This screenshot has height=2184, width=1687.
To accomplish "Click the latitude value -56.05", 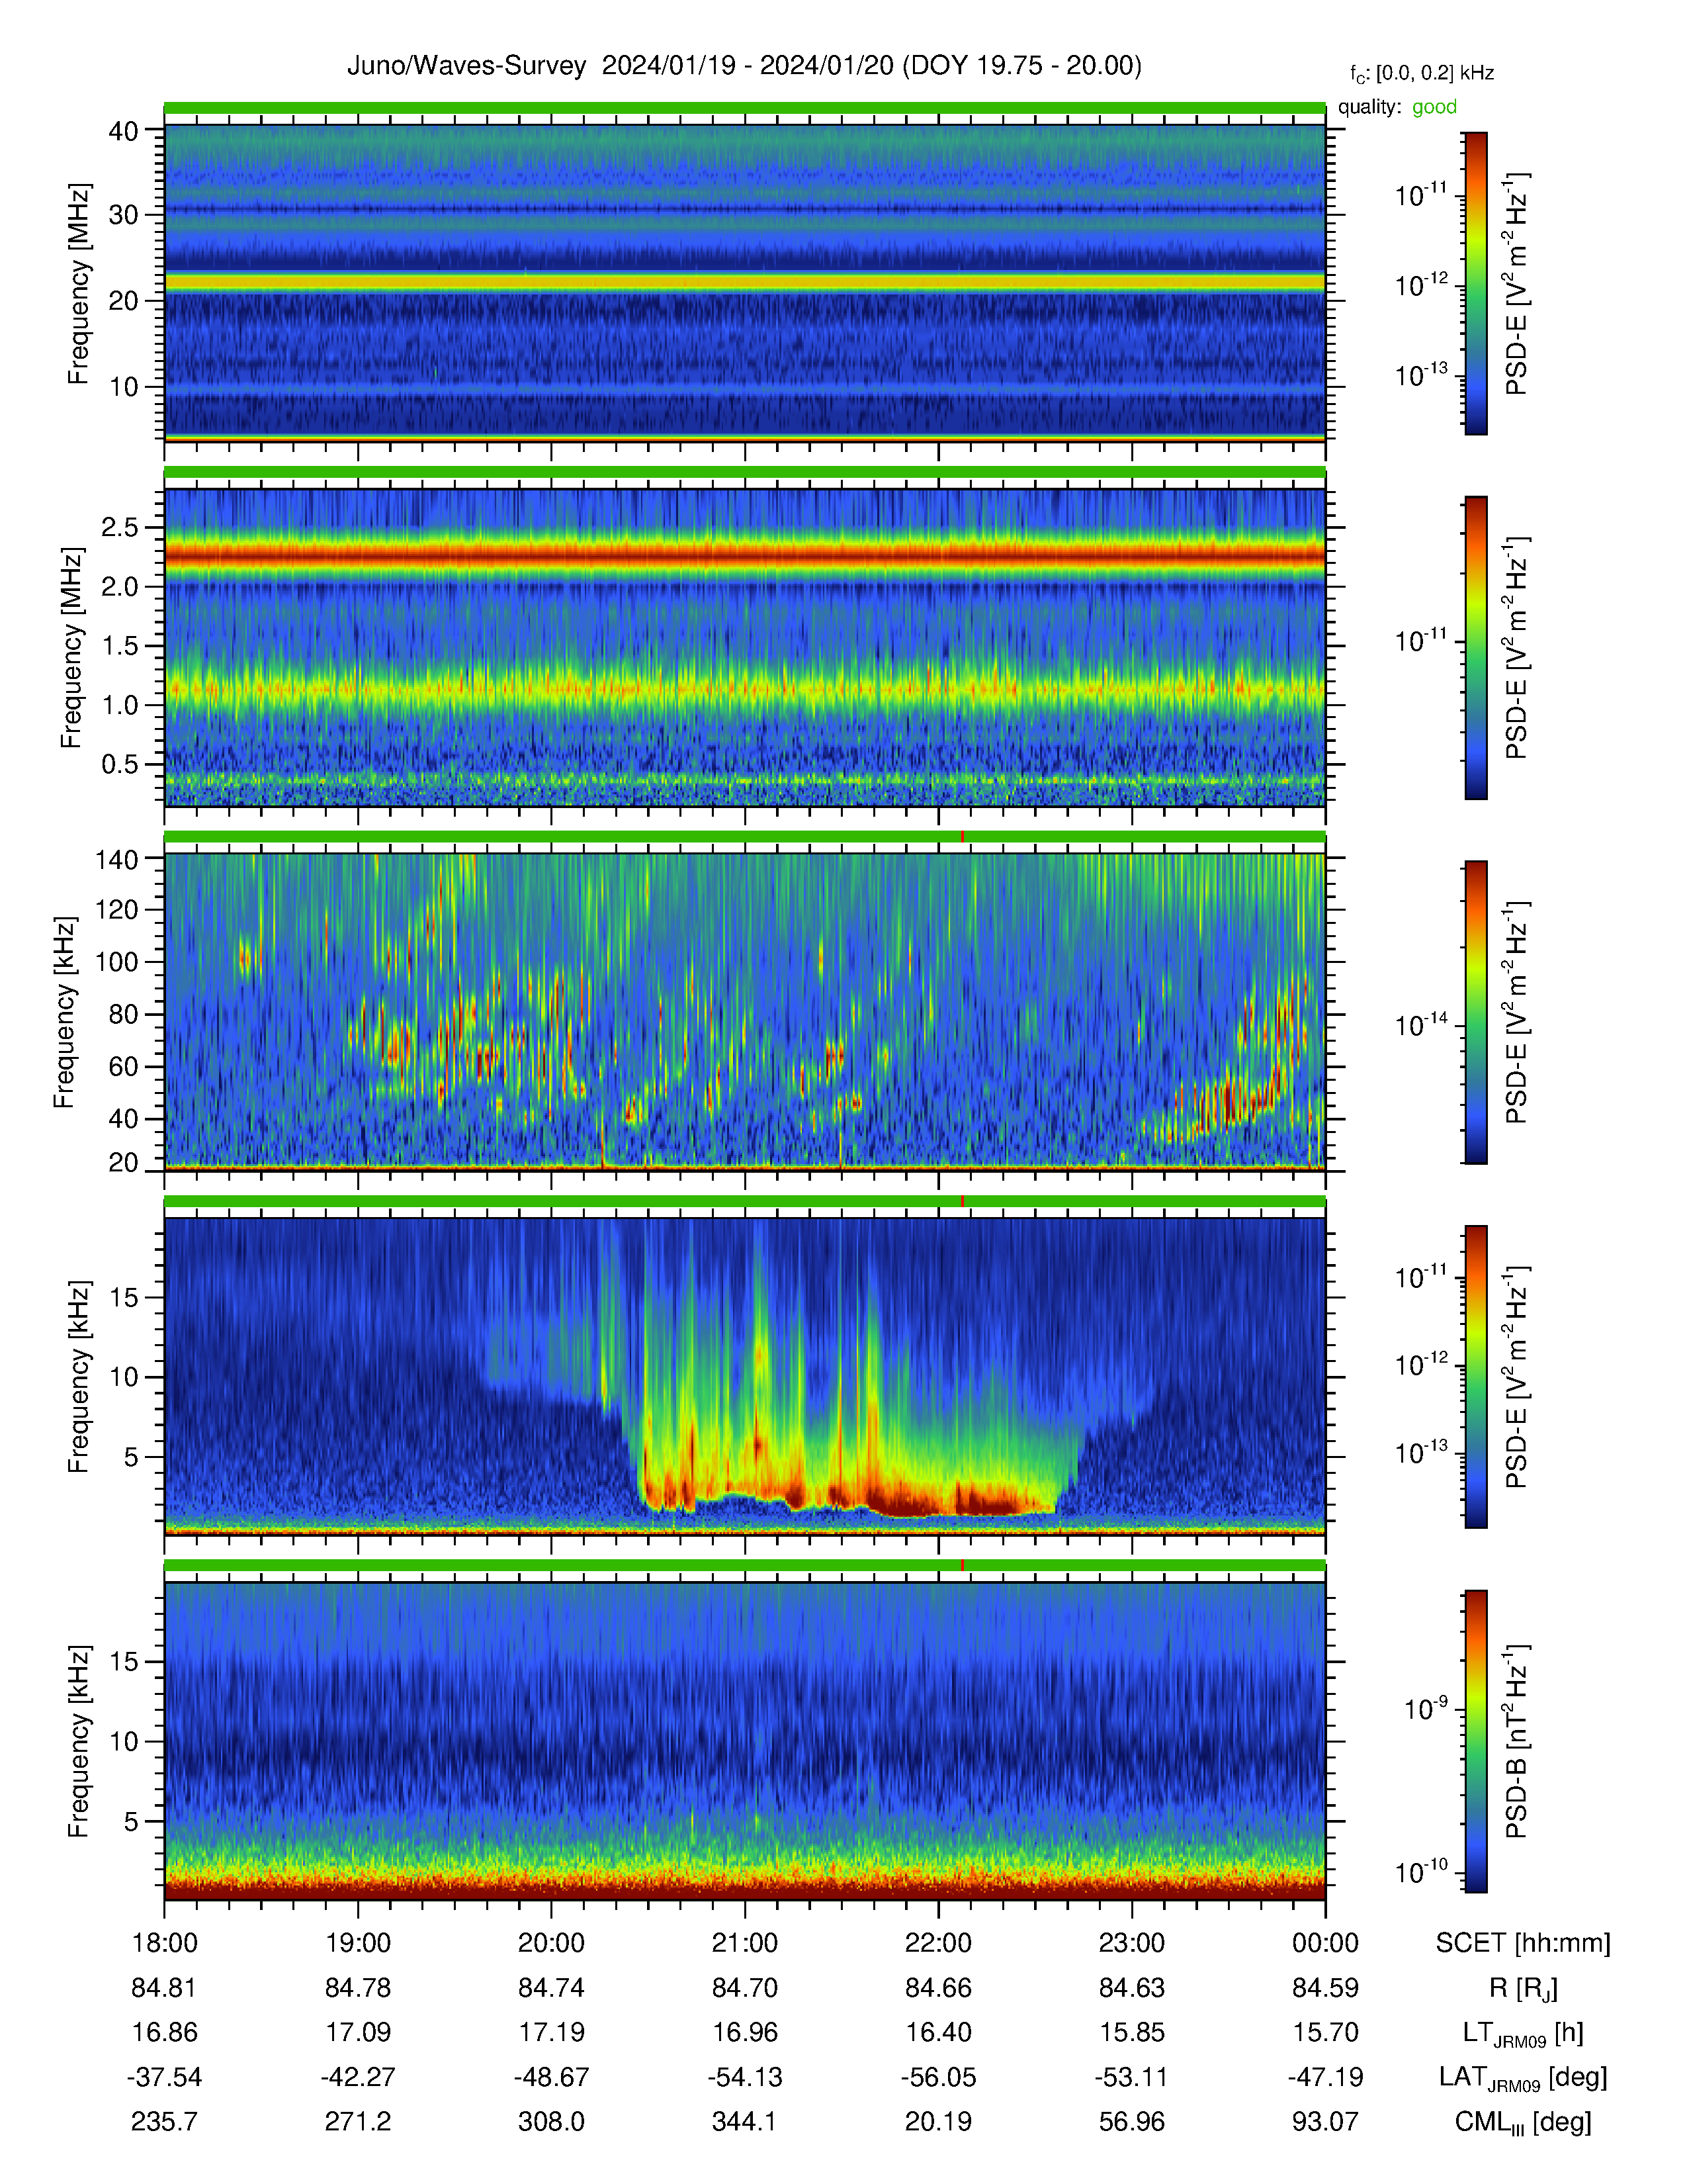I will (x=939, y=2077).
